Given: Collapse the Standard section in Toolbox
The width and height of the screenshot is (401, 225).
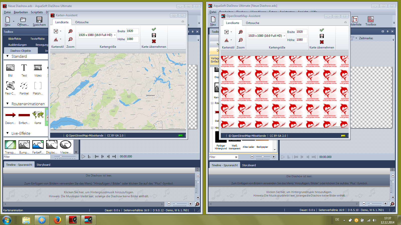Looking at the screenshot, I should point(8,56).
